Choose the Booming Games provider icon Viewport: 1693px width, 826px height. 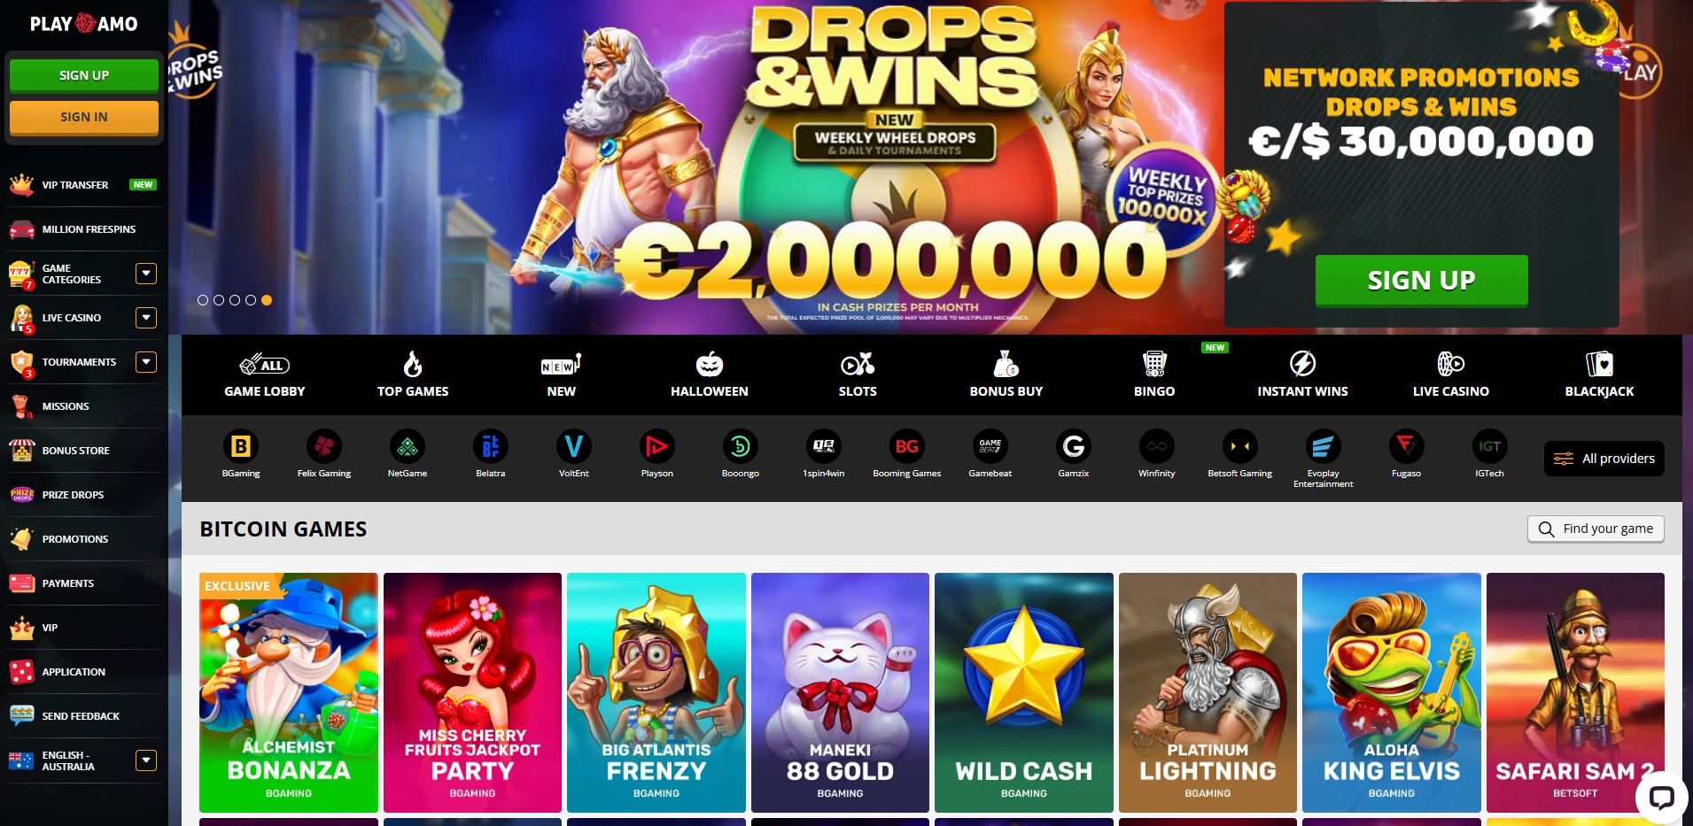(906, 447)
